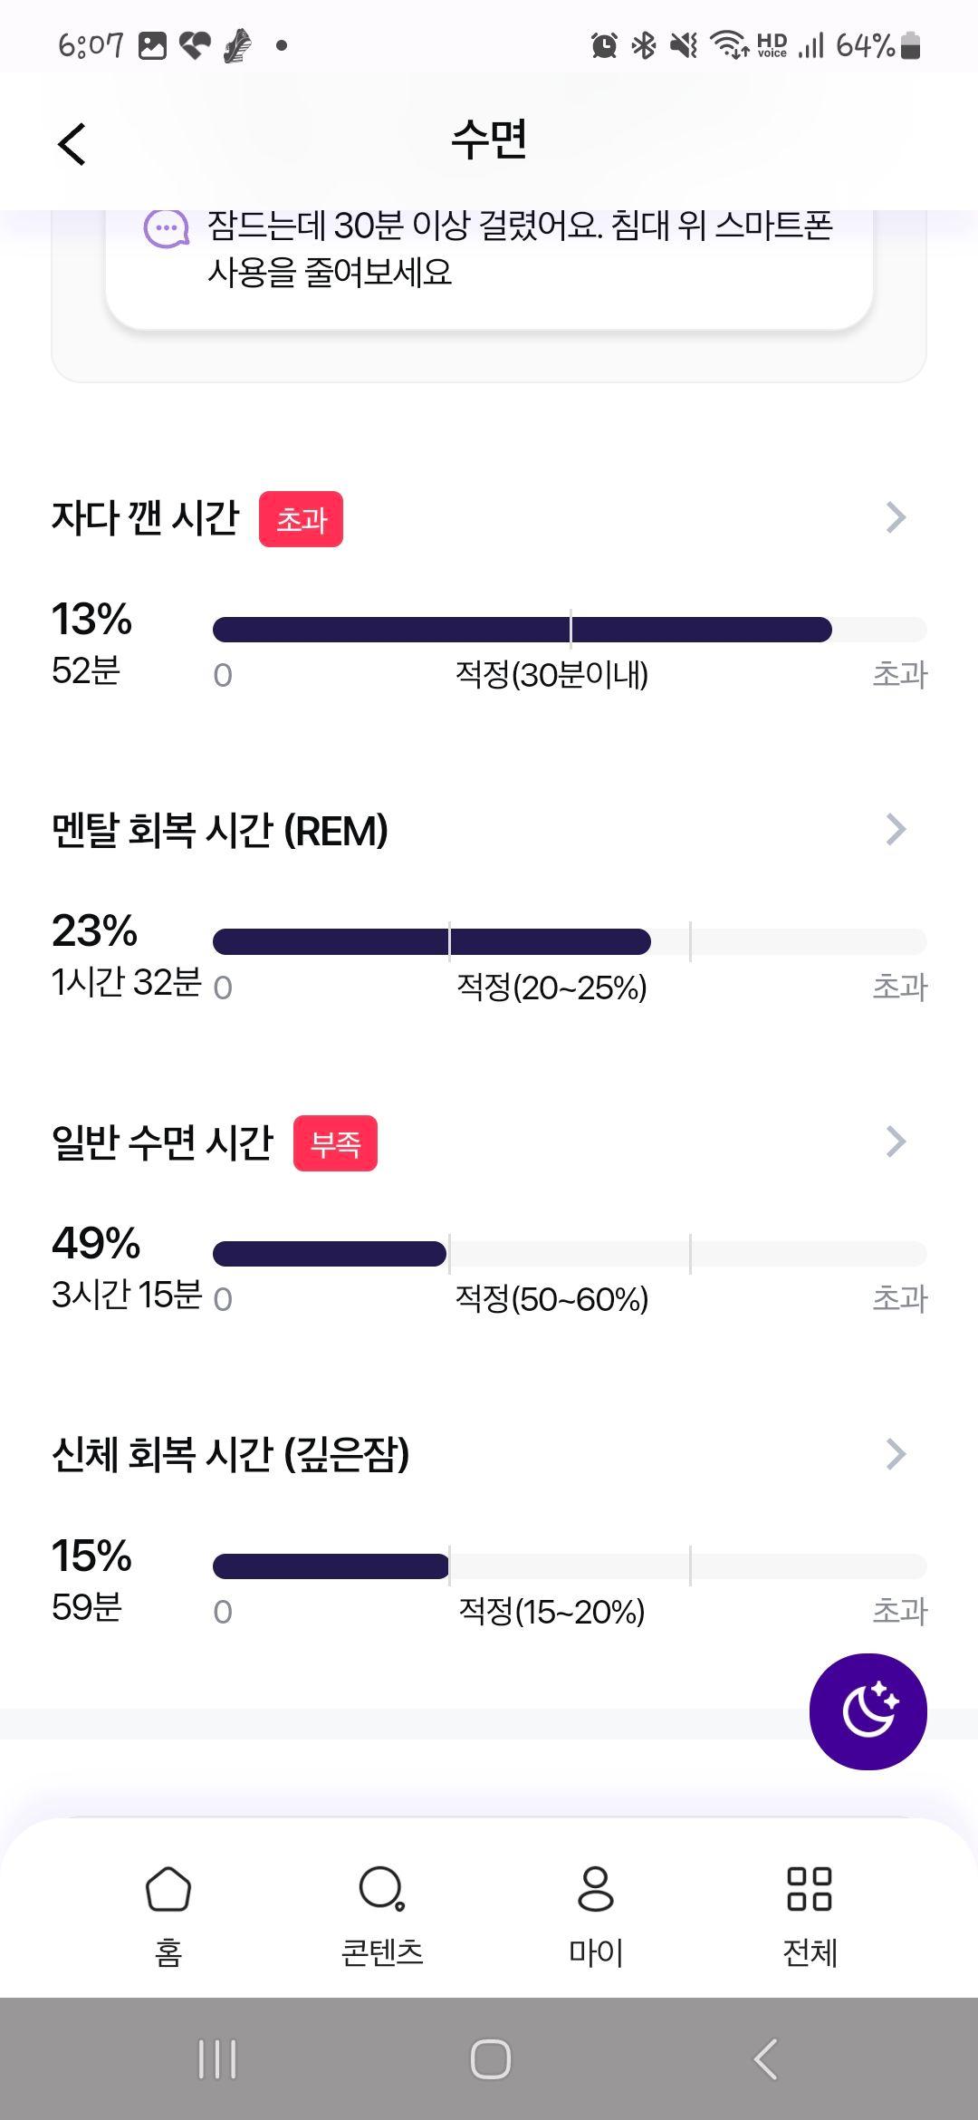Image resolution: width=978 pixels, height=2120 pixels.
Task: Tap the 콘텐츠 search icon
Action: (x=382, y=1889)
